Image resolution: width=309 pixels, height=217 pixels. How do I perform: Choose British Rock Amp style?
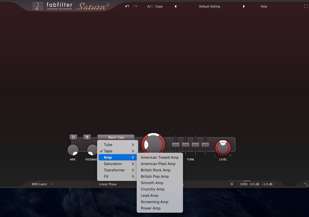[x=160, y=170]
